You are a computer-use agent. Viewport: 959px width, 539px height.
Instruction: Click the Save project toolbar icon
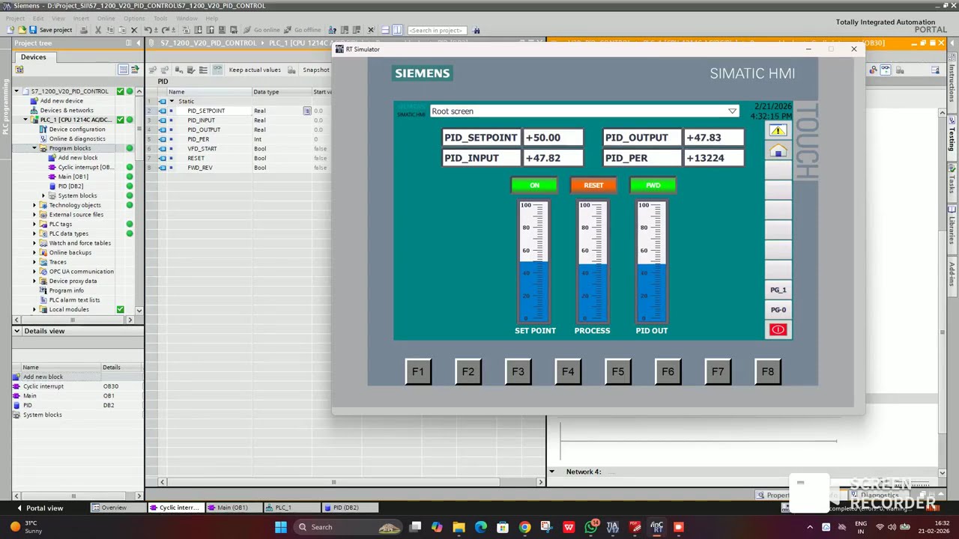coord(32,30)
